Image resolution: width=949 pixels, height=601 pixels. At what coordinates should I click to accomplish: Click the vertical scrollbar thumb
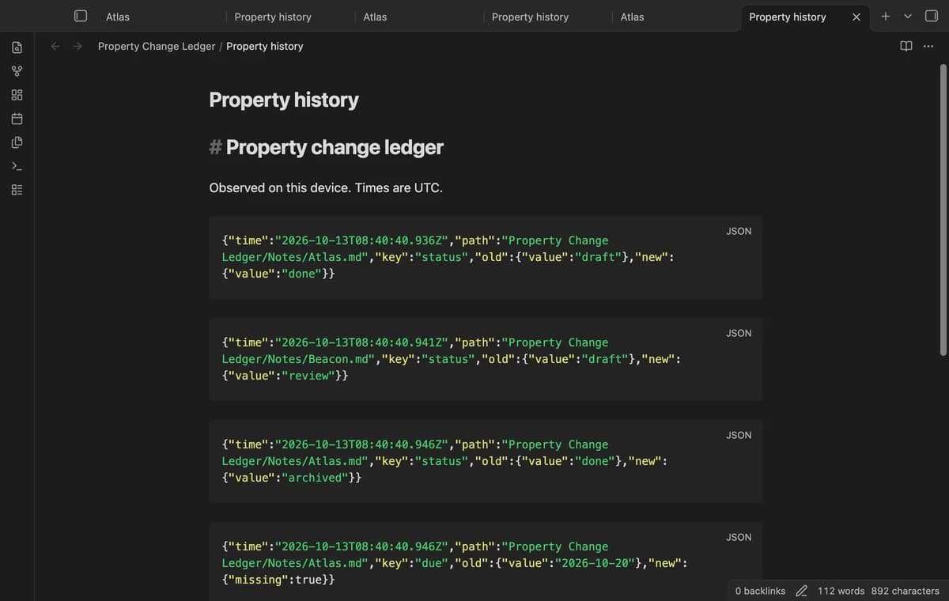[943, 210]
